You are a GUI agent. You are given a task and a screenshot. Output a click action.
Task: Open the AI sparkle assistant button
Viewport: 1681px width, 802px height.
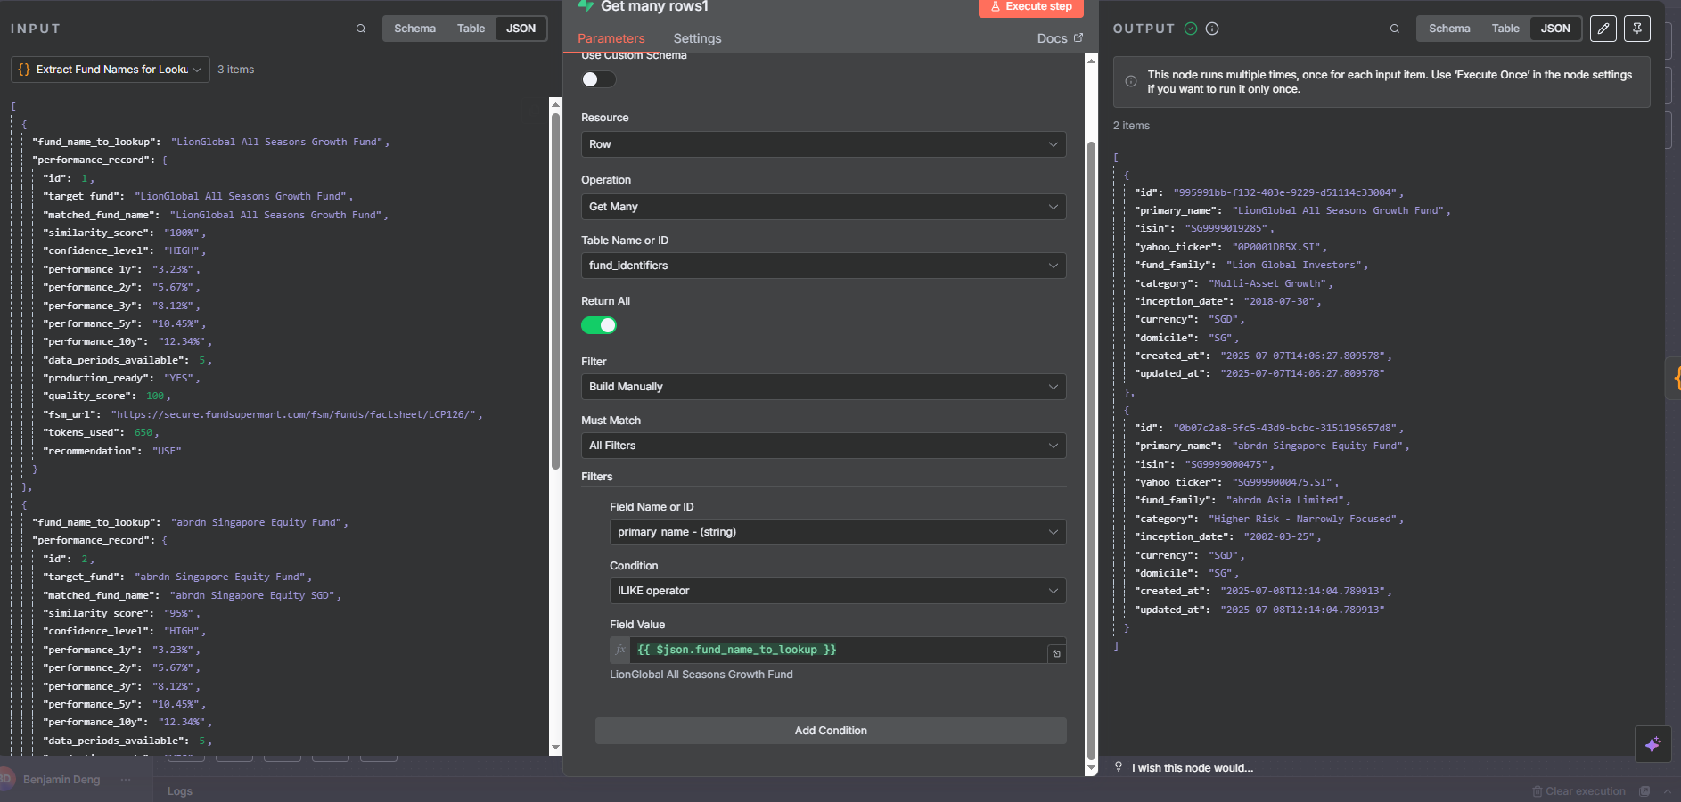pyautogui.click(x=1653, y=744)
